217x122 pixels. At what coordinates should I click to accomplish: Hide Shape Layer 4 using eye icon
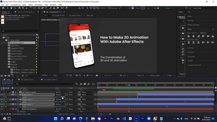pos(2,95)
